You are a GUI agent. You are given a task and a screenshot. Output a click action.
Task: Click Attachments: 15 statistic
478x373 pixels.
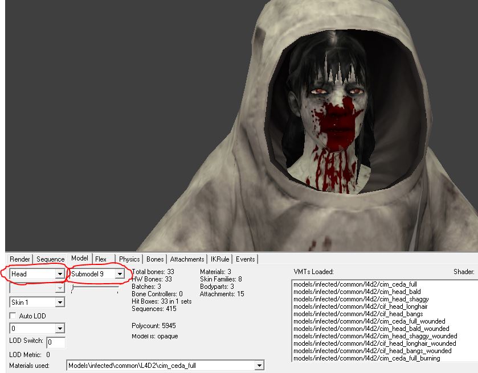[x=222, y=294]
